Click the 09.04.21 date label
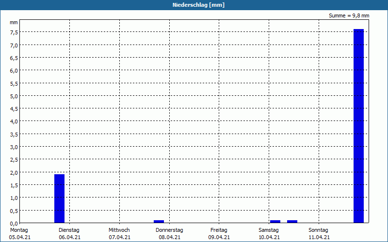Image resolution: width=388 pixels, height=242 pixels. tap(219, 237)
